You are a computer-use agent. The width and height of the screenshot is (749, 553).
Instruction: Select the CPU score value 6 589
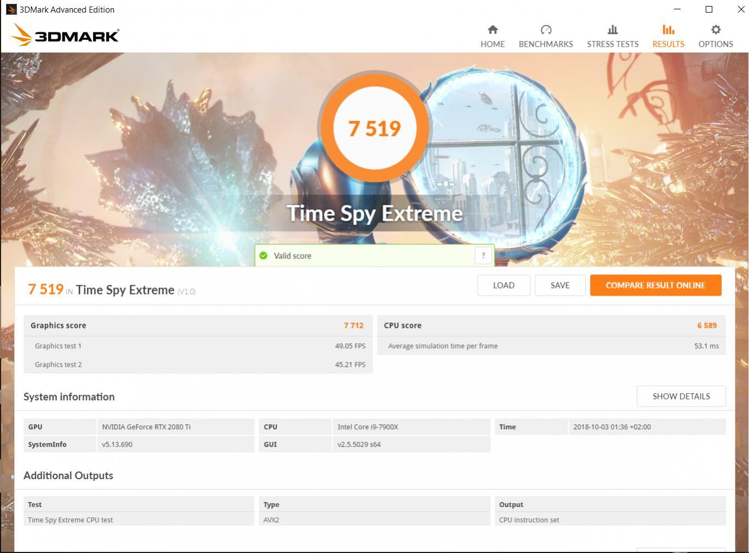707,325
